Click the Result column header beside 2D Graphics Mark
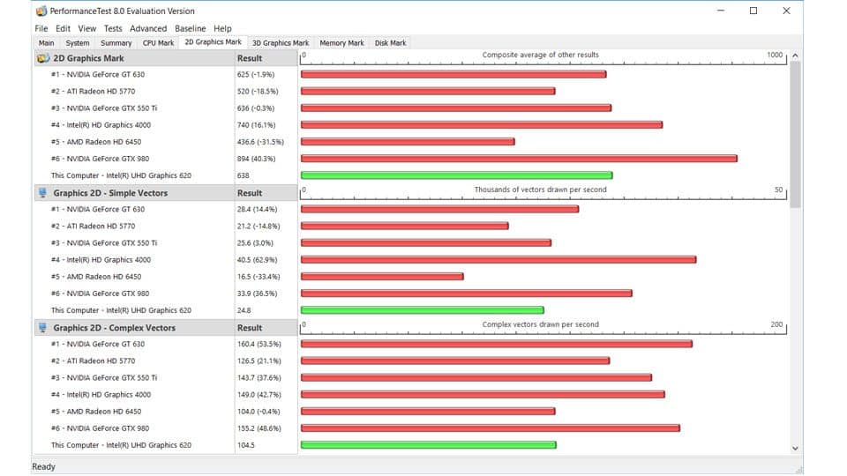 click(x=250, y=58)
